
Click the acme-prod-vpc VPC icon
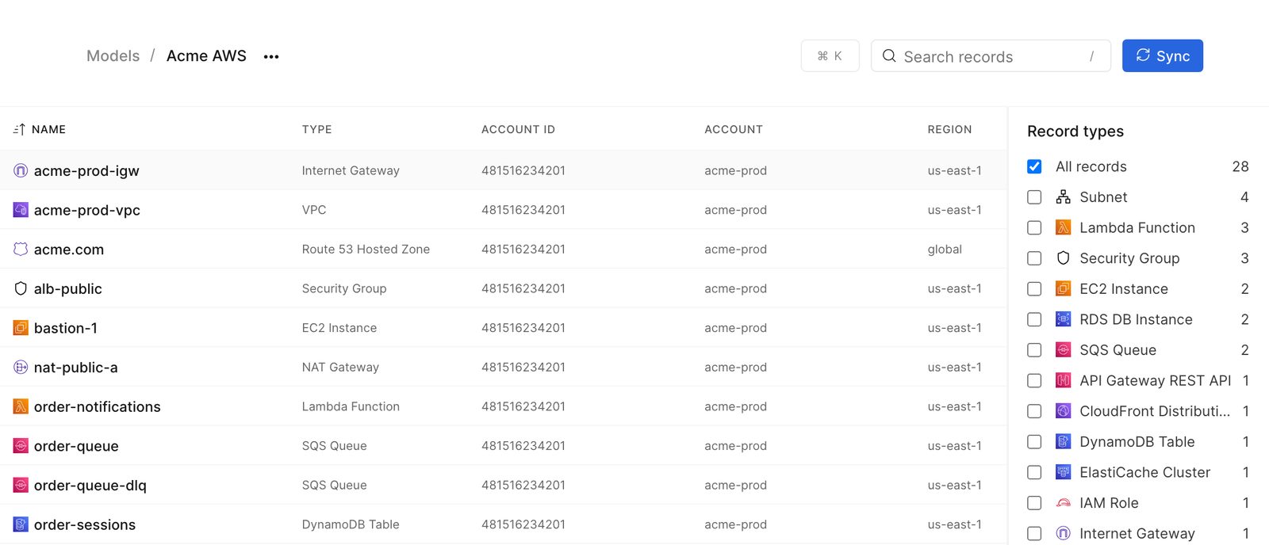[x=21, y=210]
